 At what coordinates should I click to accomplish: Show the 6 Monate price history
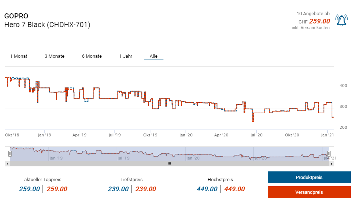pos(92,56)
